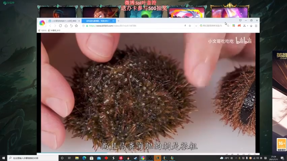Open Task View on taskbar
This screenshot has width=287, height=161.
point(69,158)
